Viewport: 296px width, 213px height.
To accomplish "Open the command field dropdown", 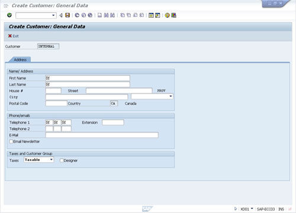I will (53, 15).
